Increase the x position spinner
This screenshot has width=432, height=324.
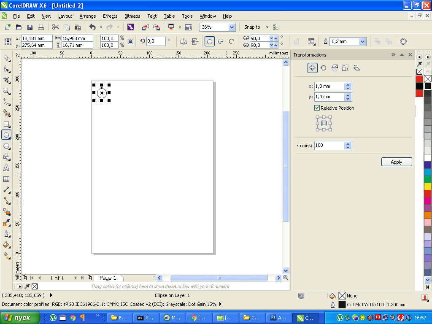coord(348,84)
